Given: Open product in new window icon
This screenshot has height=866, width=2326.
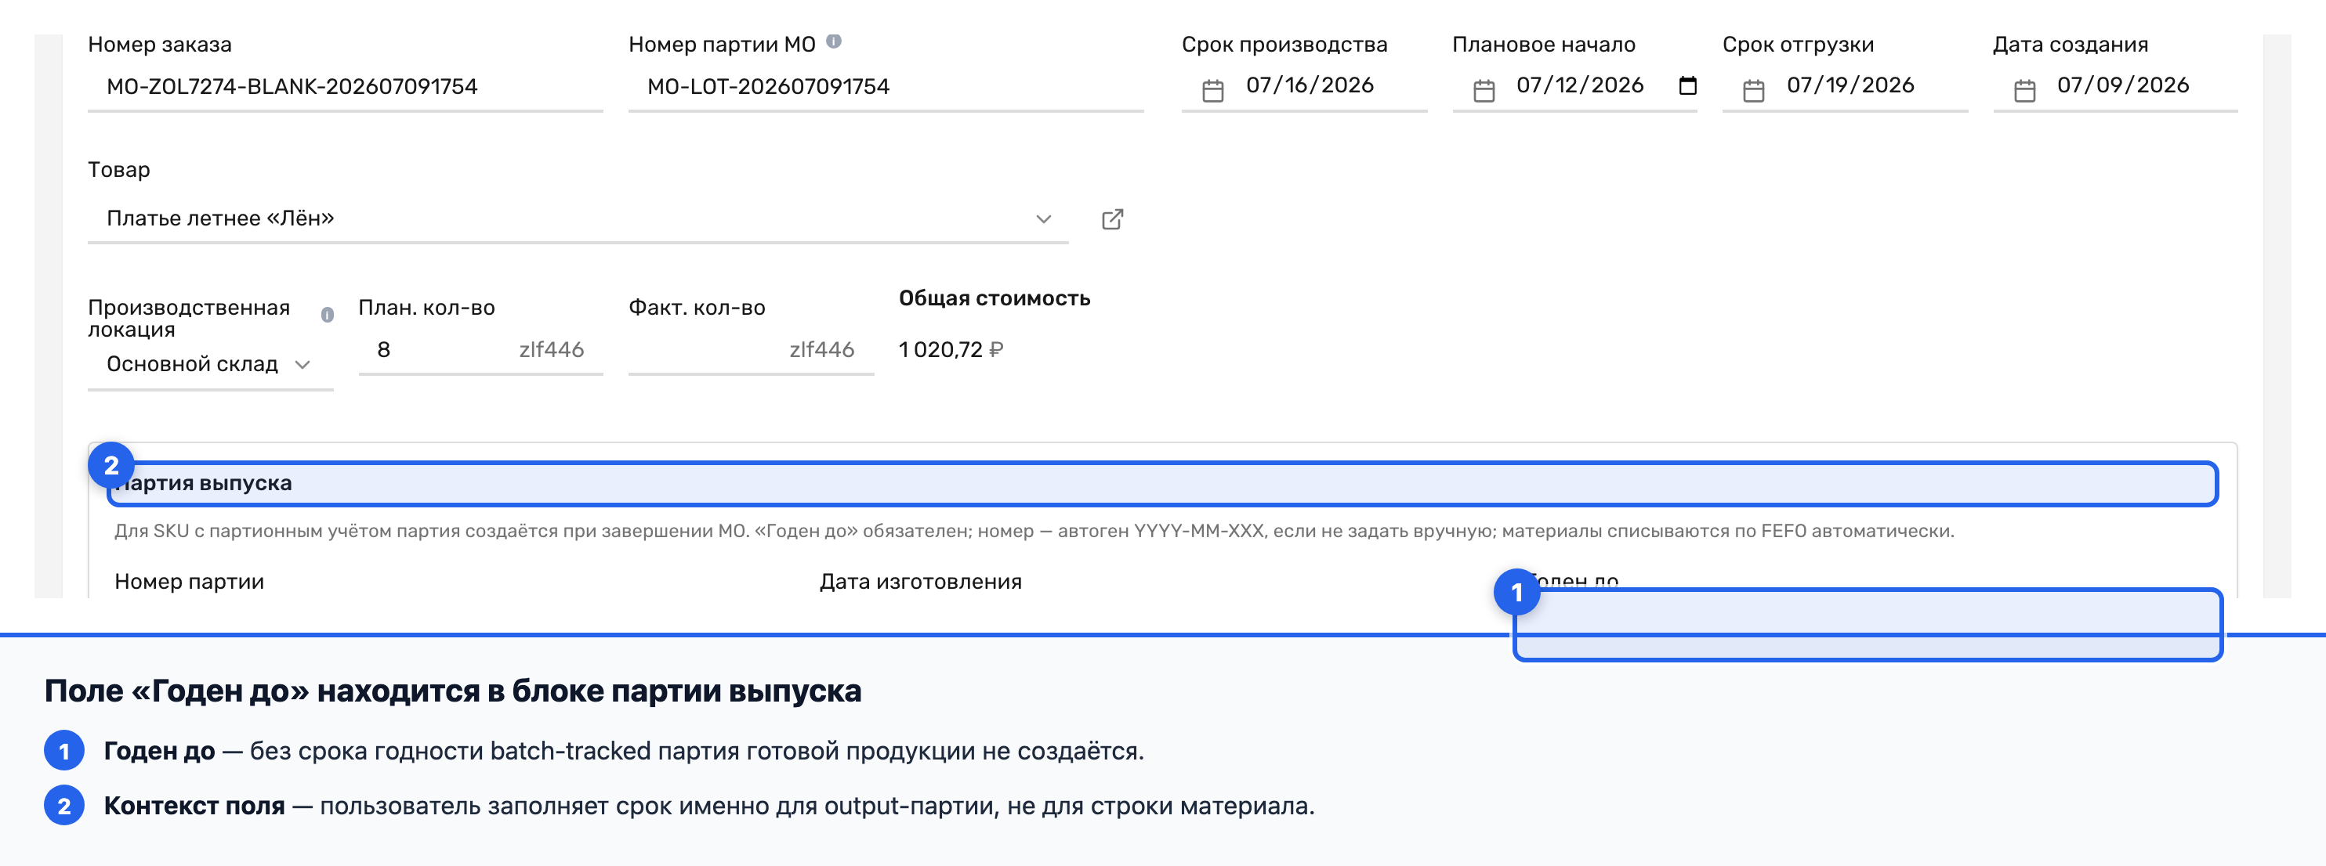Looking at the screenshot, I should pyautogui.click(x=1112, y=219).
